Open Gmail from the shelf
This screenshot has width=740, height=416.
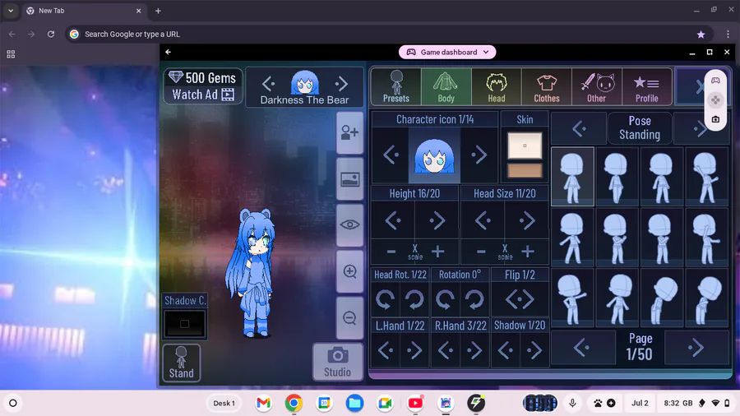tap(263, 403)
